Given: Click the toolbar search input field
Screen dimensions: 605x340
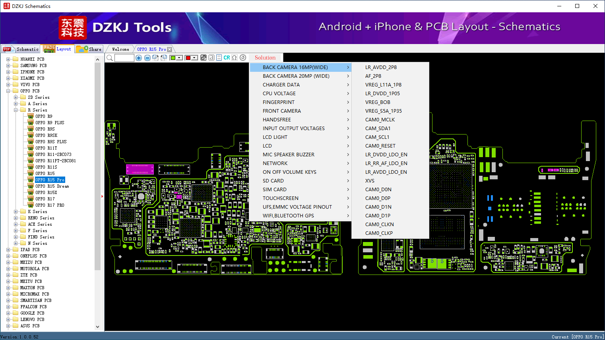Looking at the screenshot, I should pos(124,58).
